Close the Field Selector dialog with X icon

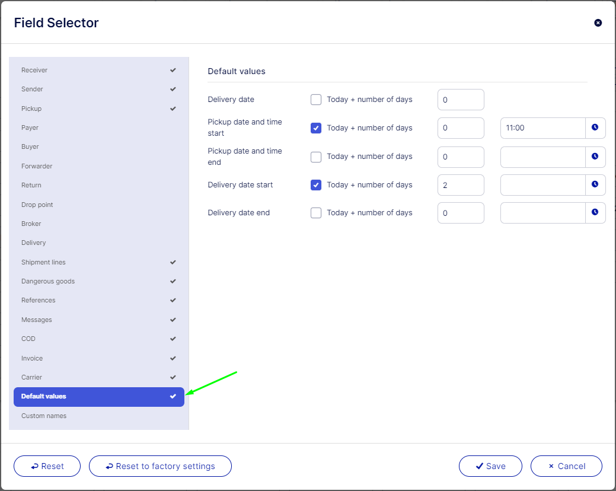(x=598, y=23)
